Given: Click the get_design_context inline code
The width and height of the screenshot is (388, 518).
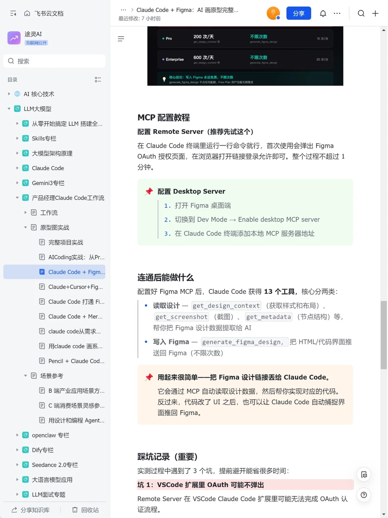Looking at the screenshot, I should click(226, 306).
